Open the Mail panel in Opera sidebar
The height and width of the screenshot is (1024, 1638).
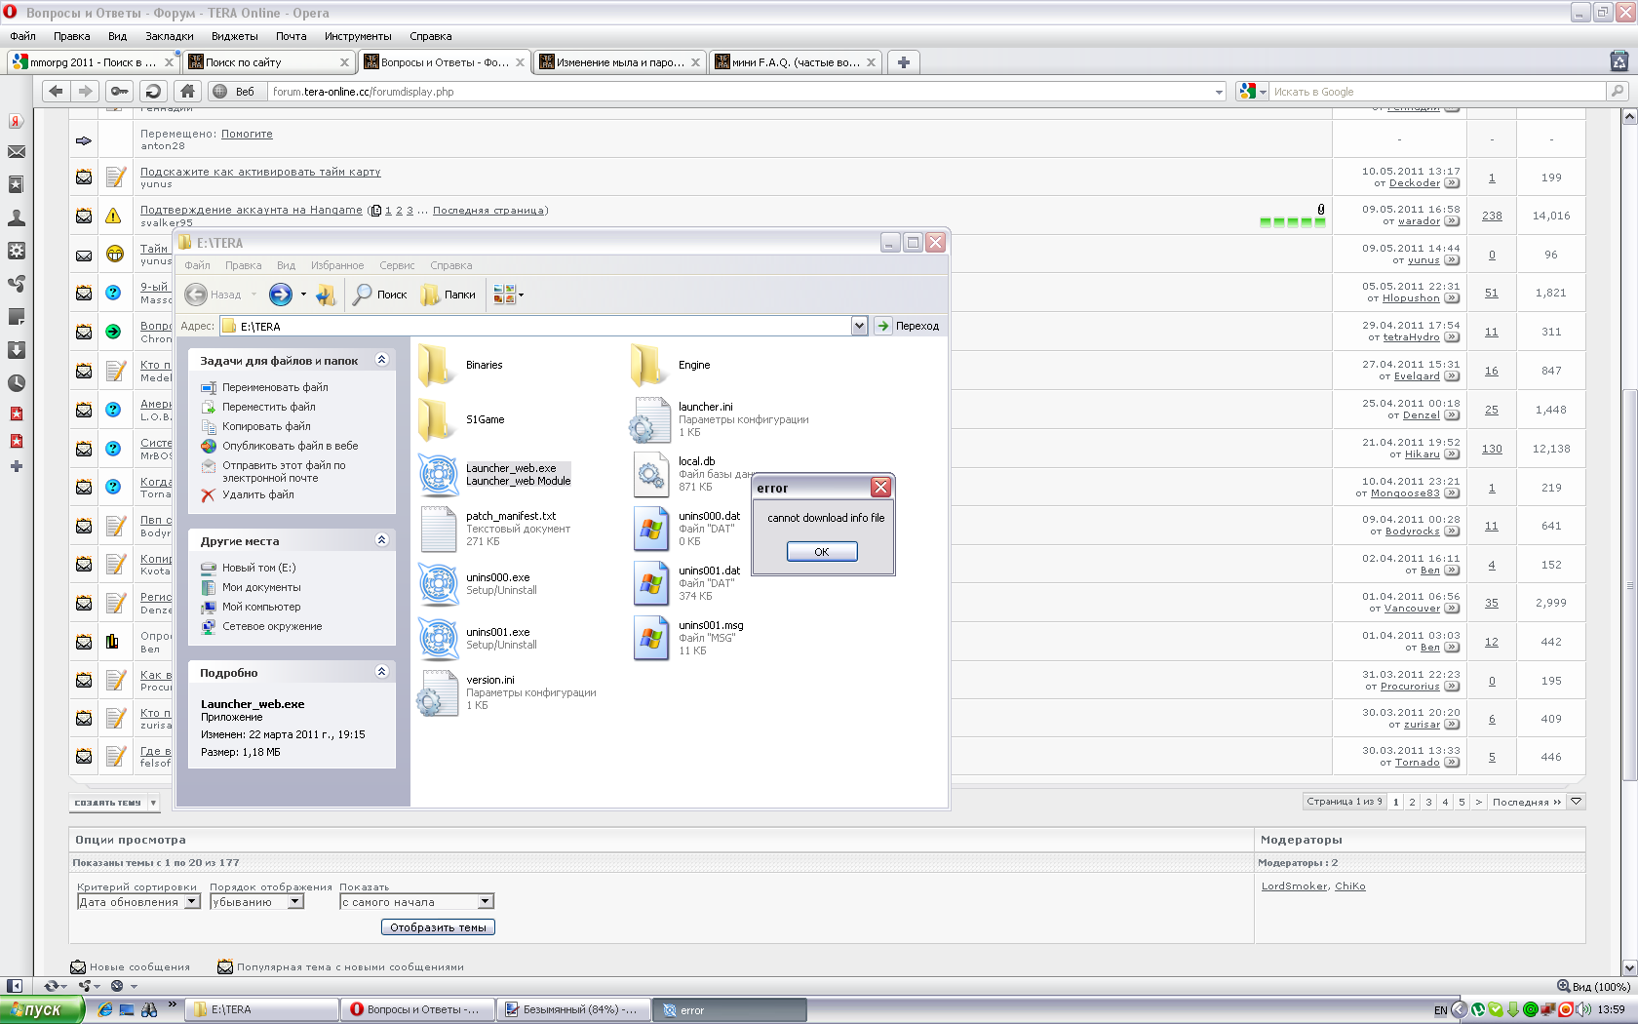pyautogui.click(x=17, y=152)
